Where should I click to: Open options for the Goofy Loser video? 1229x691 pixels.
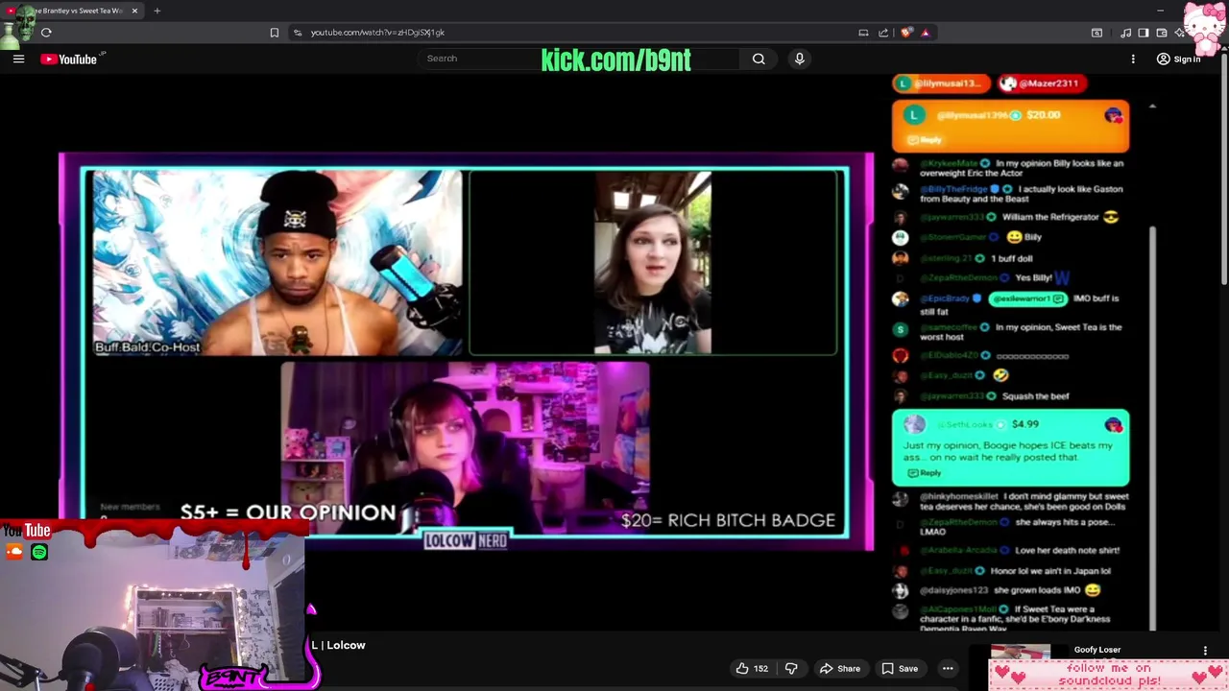coord(1205,651)
